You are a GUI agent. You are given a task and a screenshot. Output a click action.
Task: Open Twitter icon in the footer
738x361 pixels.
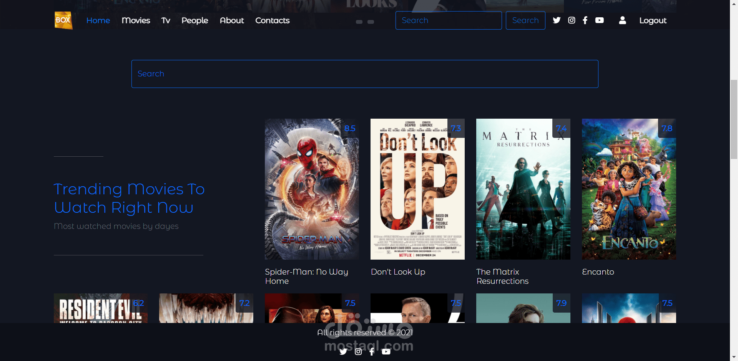[x=343, y=351]
